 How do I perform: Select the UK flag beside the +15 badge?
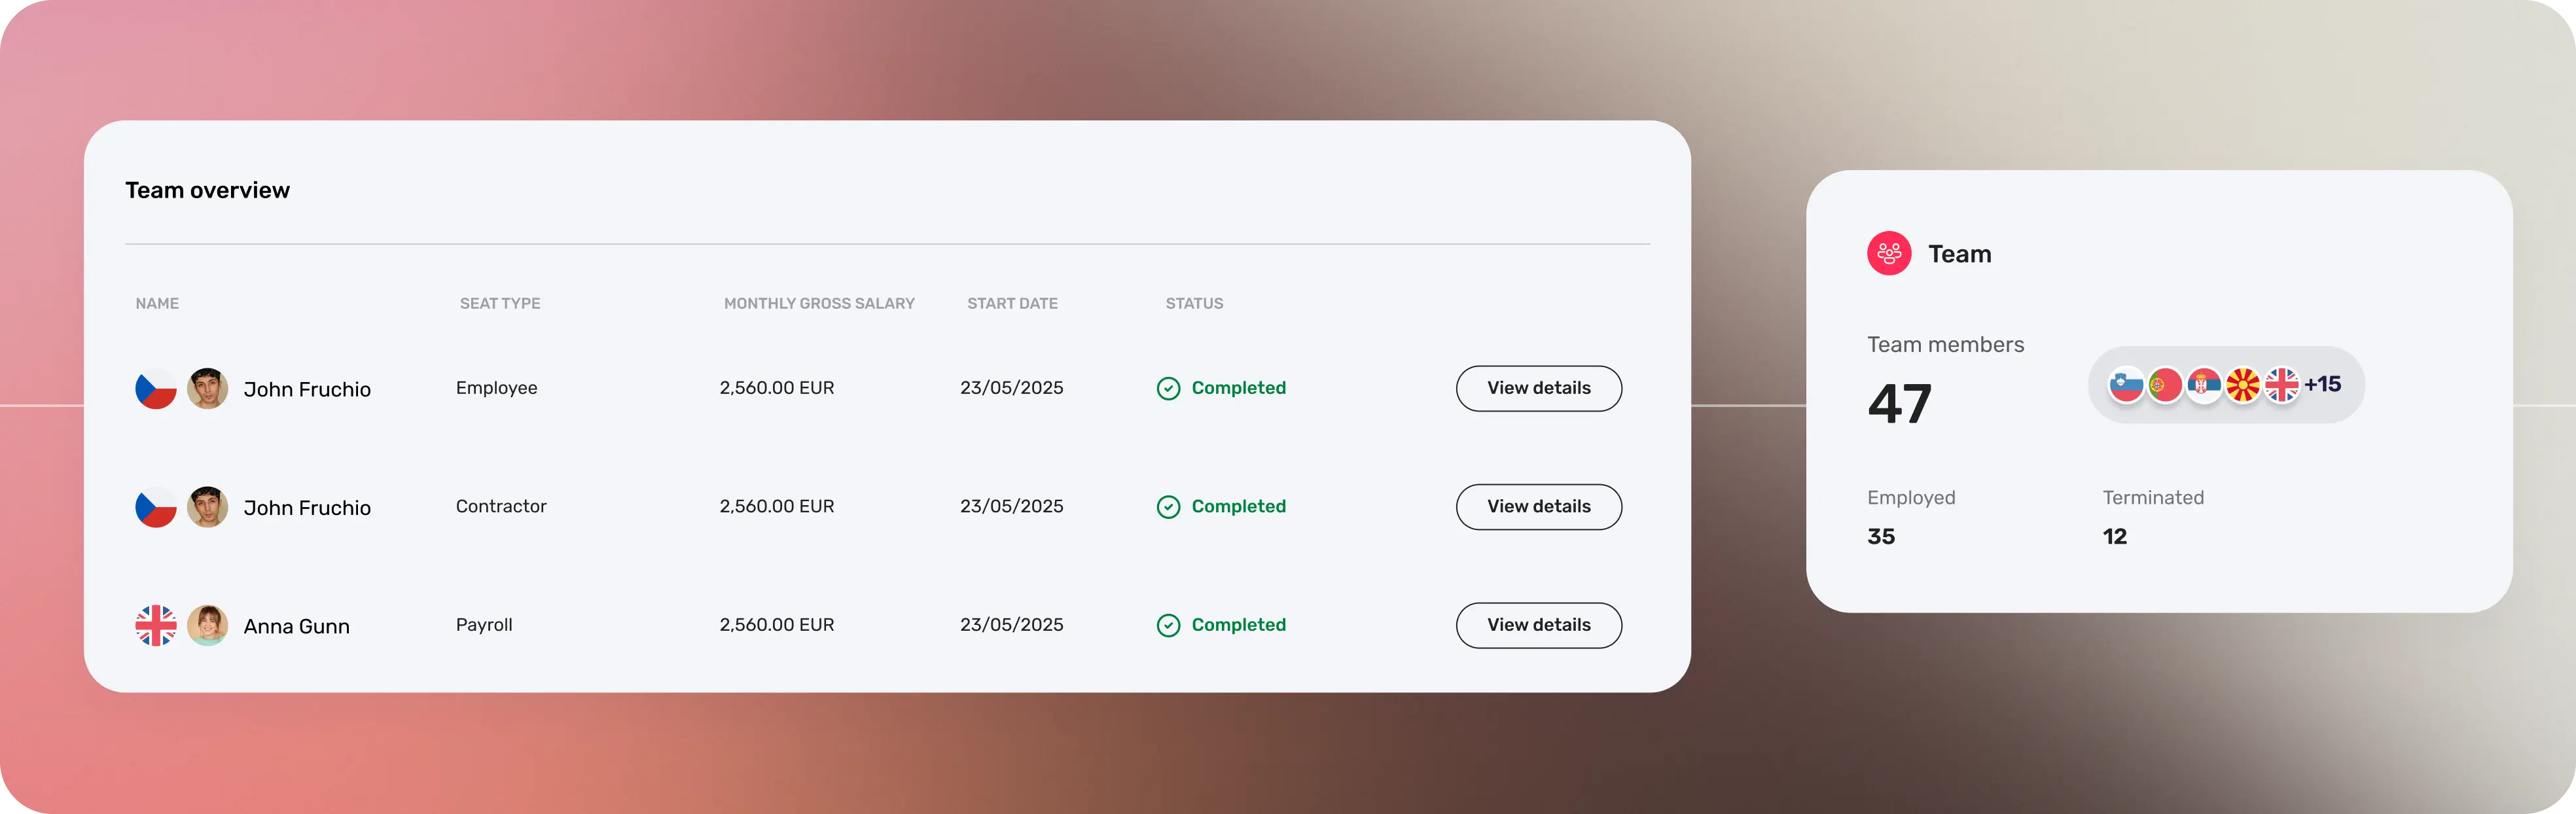[x=2282, y=385]
